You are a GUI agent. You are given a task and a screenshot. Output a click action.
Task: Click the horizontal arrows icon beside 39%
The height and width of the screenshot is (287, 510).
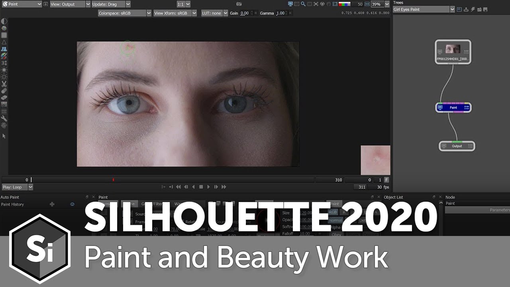pos(367,4)
